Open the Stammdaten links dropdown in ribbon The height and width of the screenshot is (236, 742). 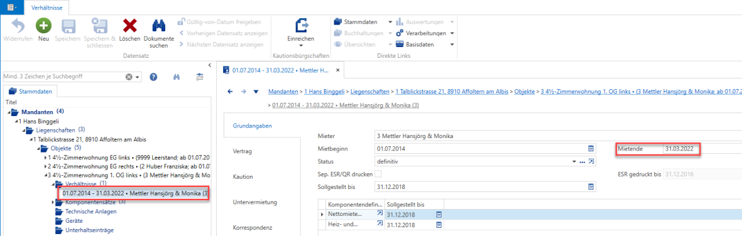[390, 22]
